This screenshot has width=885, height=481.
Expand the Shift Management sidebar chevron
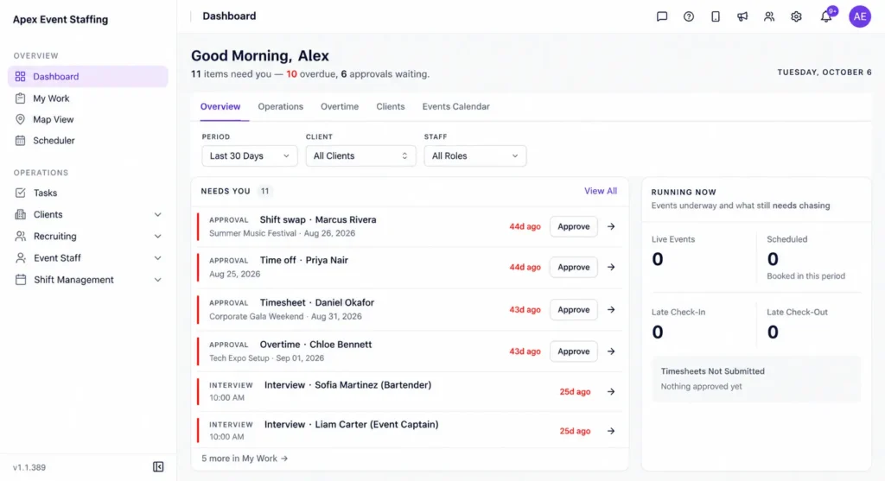point(158,280)
